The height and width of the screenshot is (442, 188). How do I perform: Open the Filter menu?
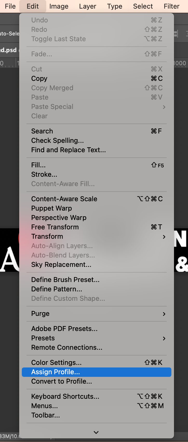pos(171,6)
